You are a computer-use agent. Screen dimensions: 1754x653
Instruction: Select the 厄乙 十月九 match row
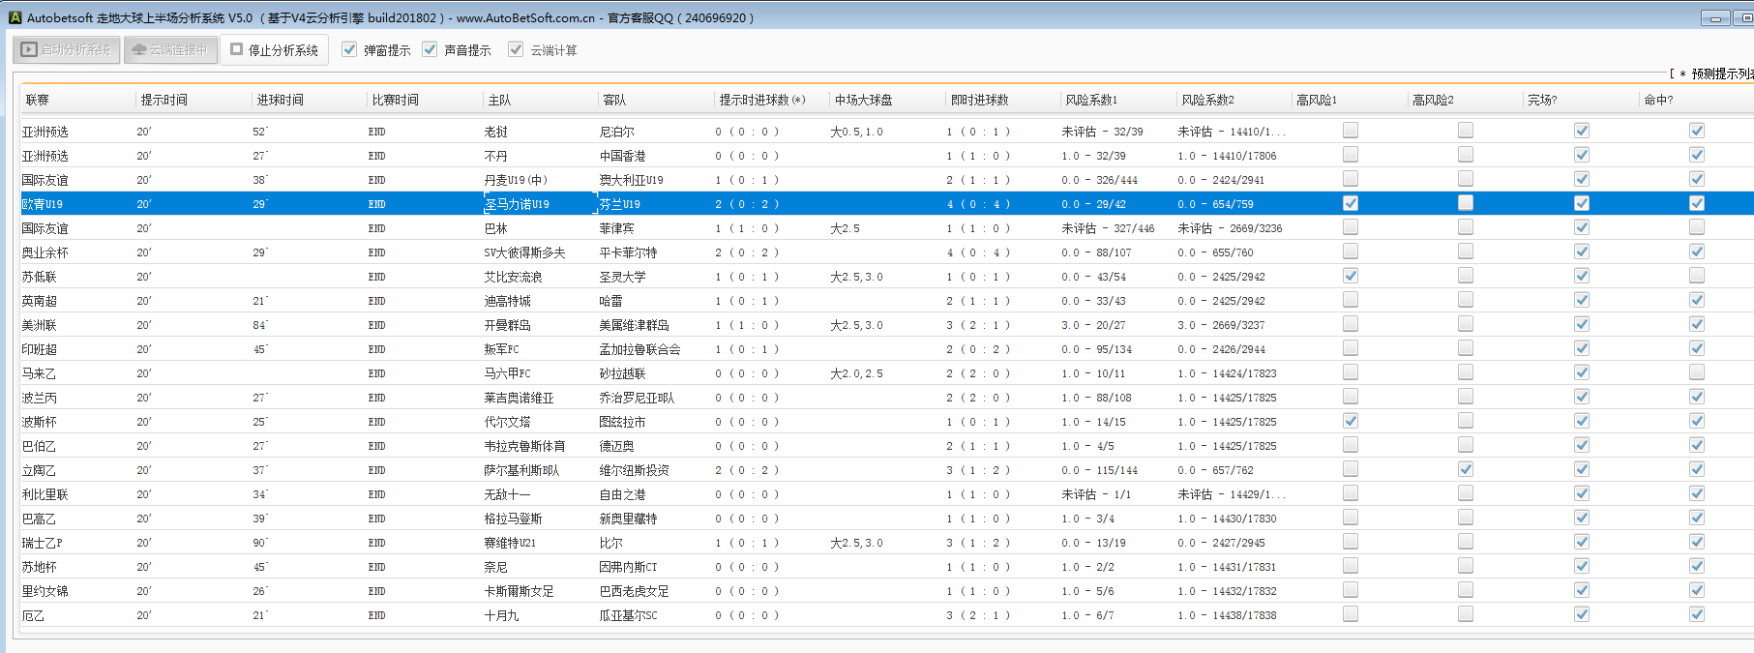coord(501,615)
